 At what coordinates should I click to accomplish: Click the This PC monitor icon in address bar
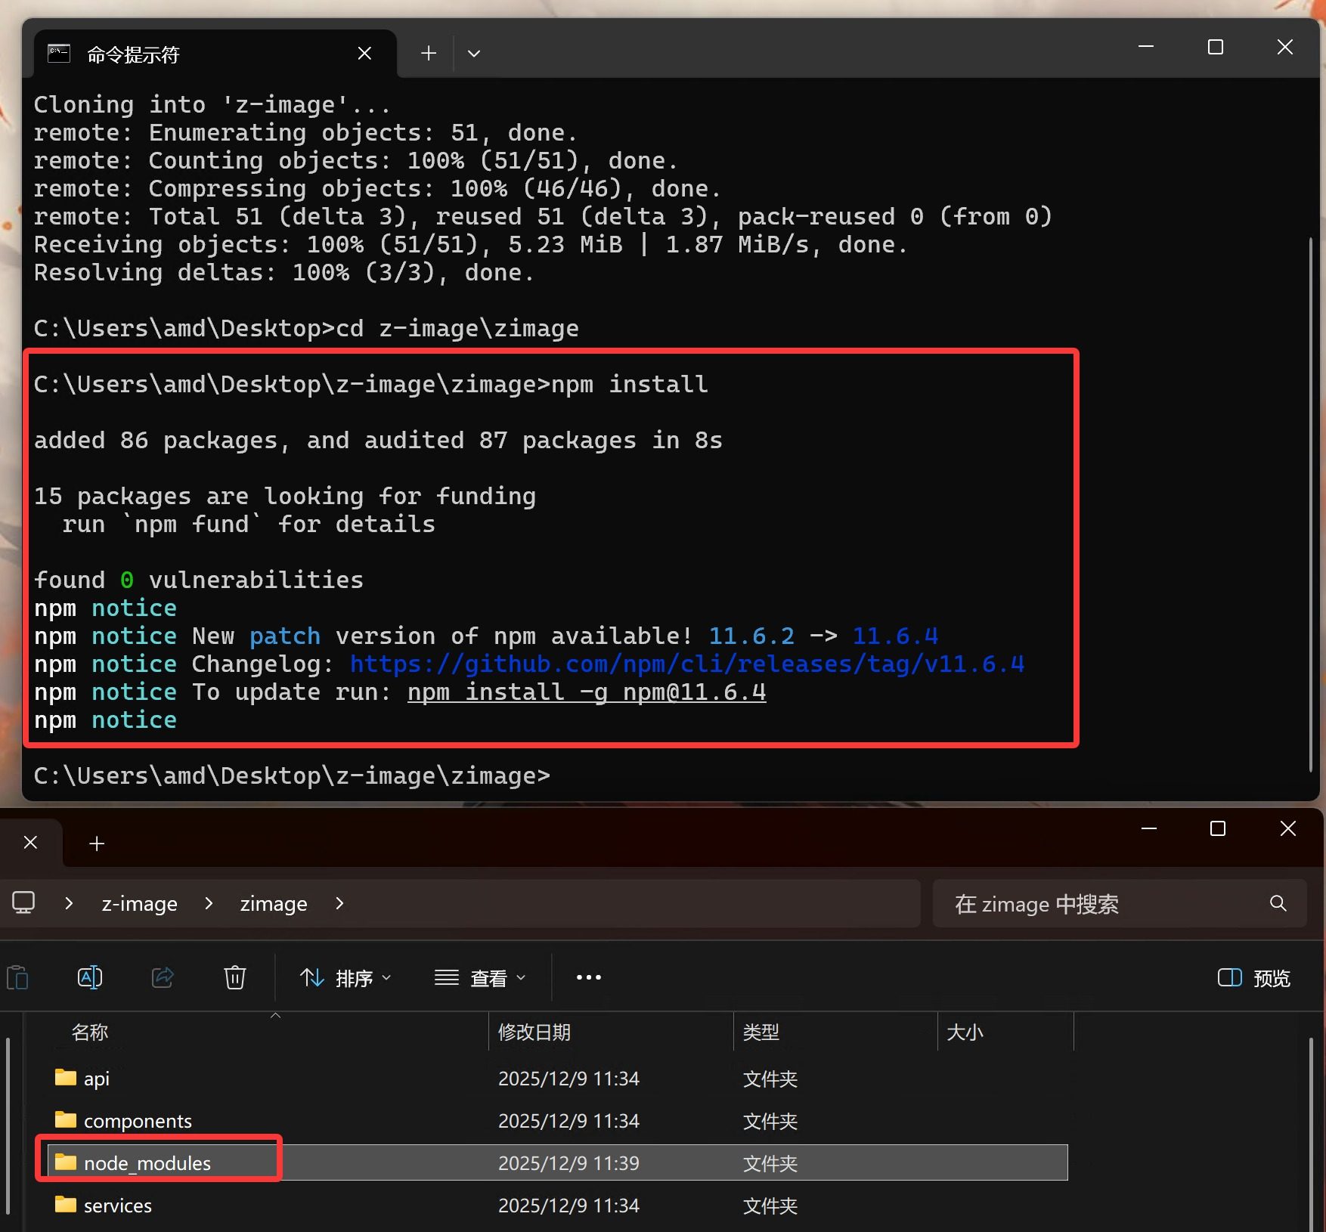pyautogui.click(x=23, y=902)
